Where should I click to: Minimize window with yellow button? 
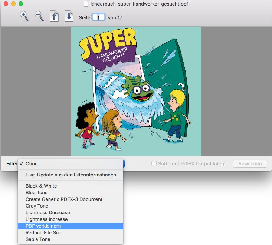pos(13,4)
